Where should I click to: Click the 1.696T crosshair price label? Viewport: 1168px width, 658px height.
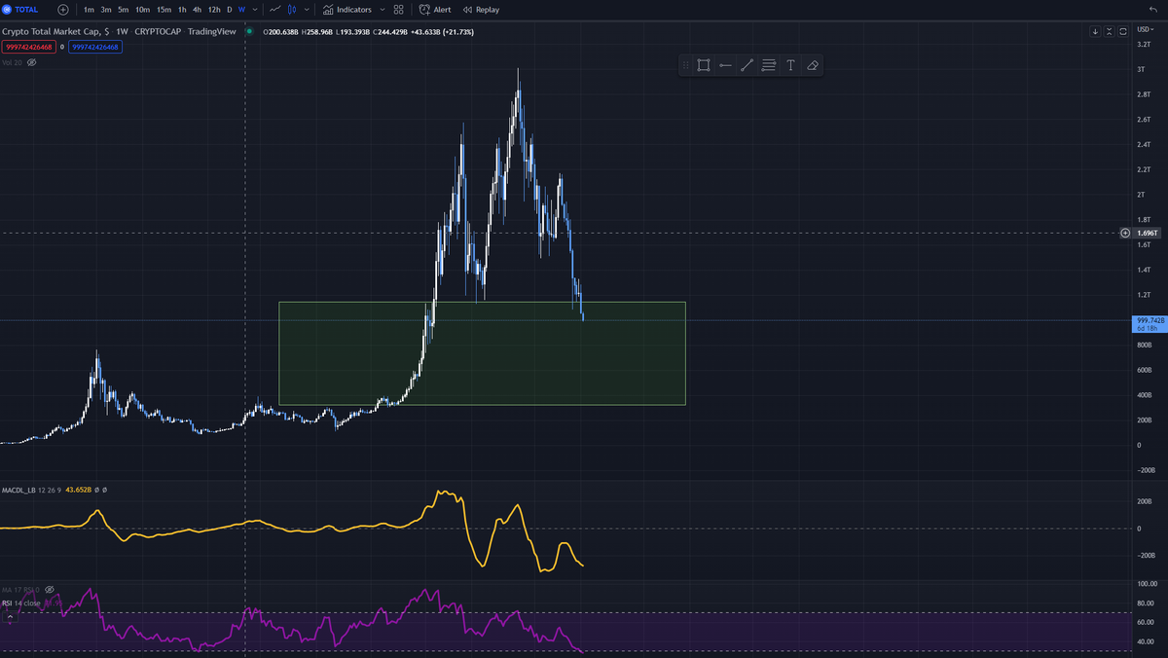[x=1149, y=234]
